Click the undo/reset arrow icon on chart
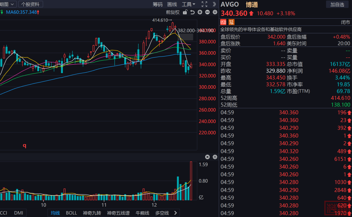 coord(192,12)
